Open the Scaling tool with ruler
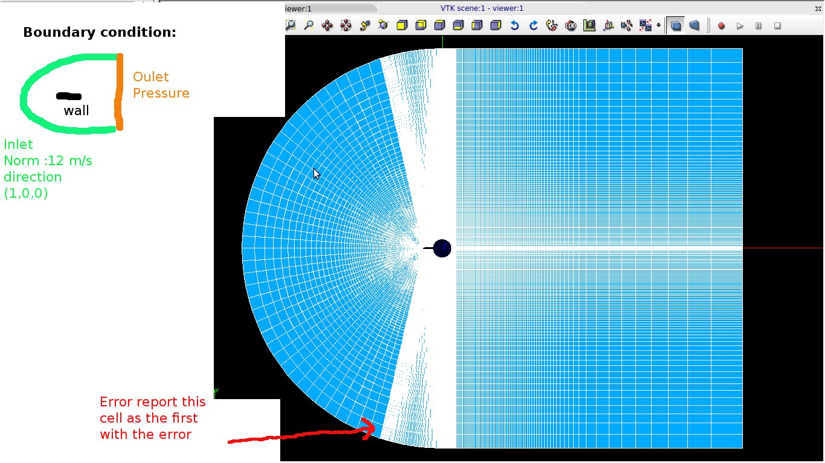 click(x=589, y=25)
